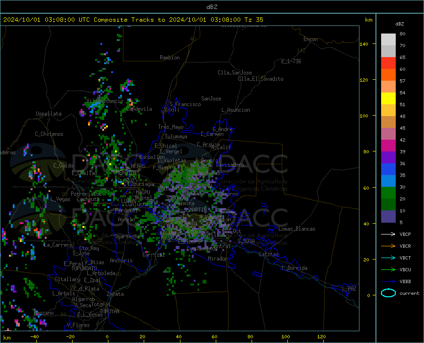The height and width of the screenshot is (343, 424).
Task: Click the LUJAN label on map
Action: point(129,201)
